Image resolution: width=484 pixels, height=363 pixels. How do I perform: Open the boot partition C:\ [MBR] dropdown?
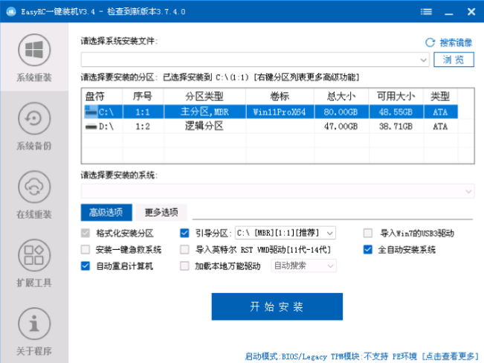point(285,233)
